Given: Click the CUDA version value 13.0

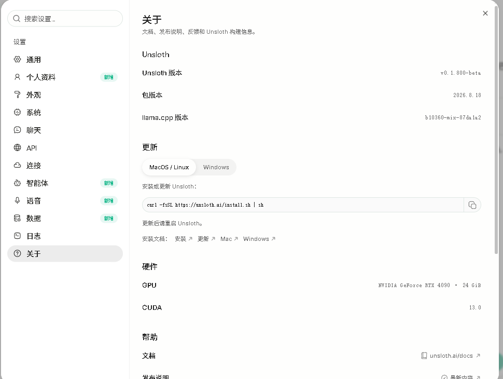Looking at the screenshot, I should 475,308.
